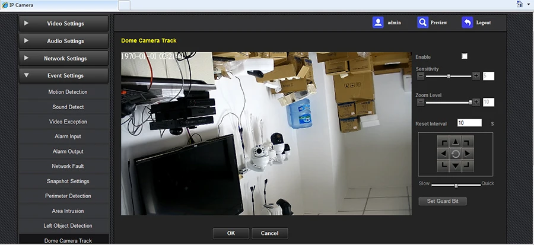
Task: Open Snapshot Settings page
Action: 64,181
